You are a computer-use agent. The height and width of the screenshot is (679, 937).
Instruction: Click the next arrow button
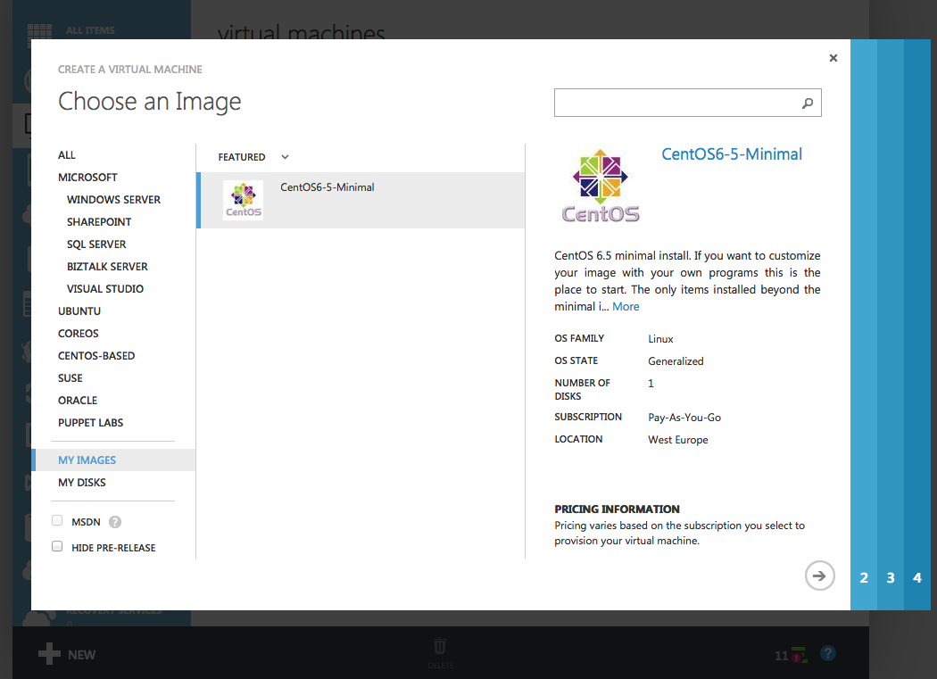pos(819,575)
